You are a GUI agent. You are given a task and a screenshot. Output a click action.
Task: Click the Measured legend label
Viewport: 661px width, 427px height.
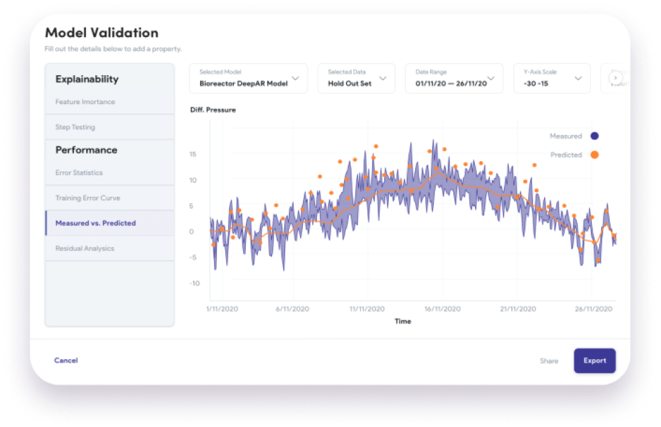coord(566,136)
